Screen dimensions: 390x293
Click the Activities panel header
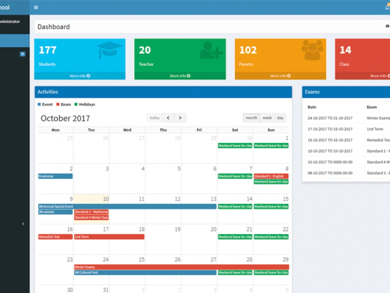163,92
